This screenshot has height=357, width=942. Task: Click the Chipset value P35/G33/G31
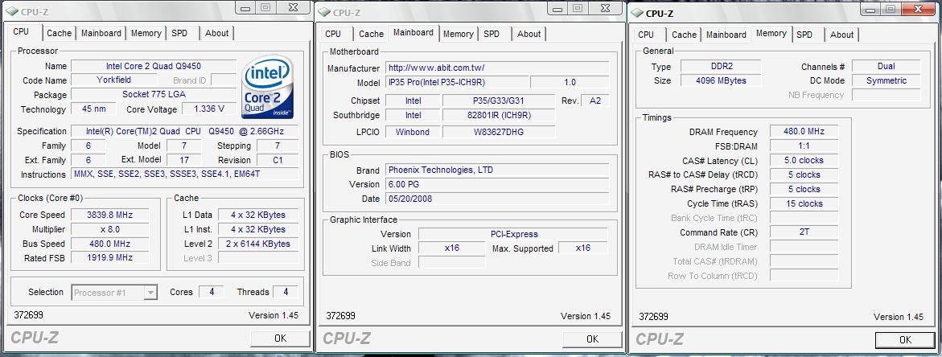click(x=499, y=101)
